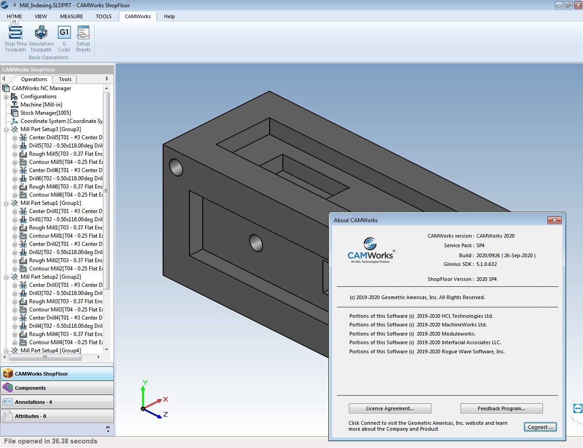Viewport: 583px width, 448px height.
Task: Expand the Center Drill6 operation node
Action: point(15,171)
